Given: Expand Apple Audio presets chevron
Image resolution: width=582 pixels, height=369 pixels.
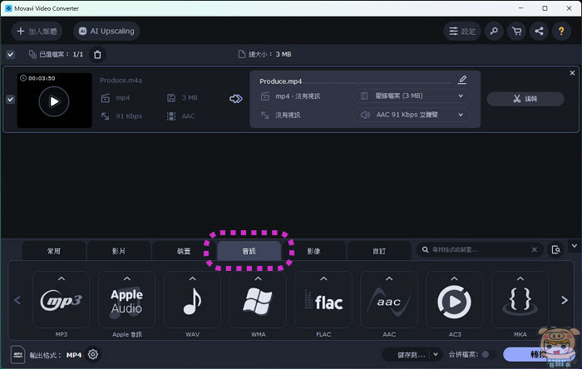Looking at the screenshot, I should pos(126,278).
